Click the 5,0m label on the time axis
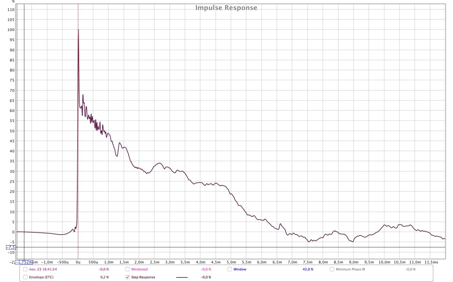The image size is (453, 282). click(231, 262)
